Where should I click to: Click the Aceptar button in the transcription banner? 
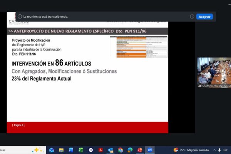(x=204, y=17)
